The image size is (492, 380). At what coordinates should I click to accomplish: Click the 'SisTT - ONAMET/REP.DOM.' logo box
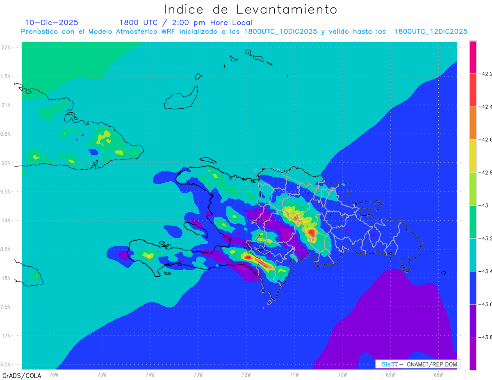click(418, 364)
